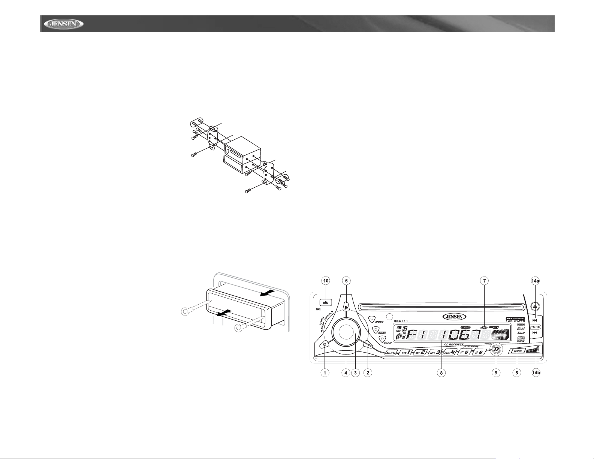
Task: Toggle the RPT 3 repeat button
Action: pos(435,352)
